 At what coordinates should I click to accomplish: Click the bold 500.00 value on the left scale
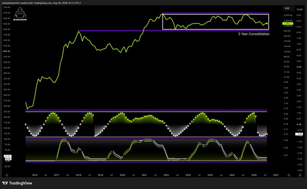(x=6, y=51)
